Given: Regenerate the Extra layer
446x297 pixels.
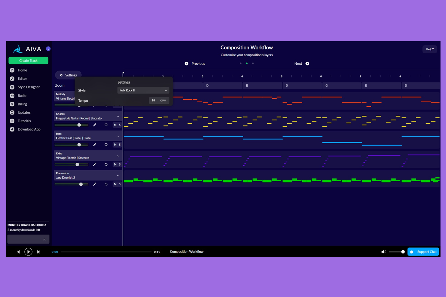Looking at the screenshot, I should click(x=106, y=164).
